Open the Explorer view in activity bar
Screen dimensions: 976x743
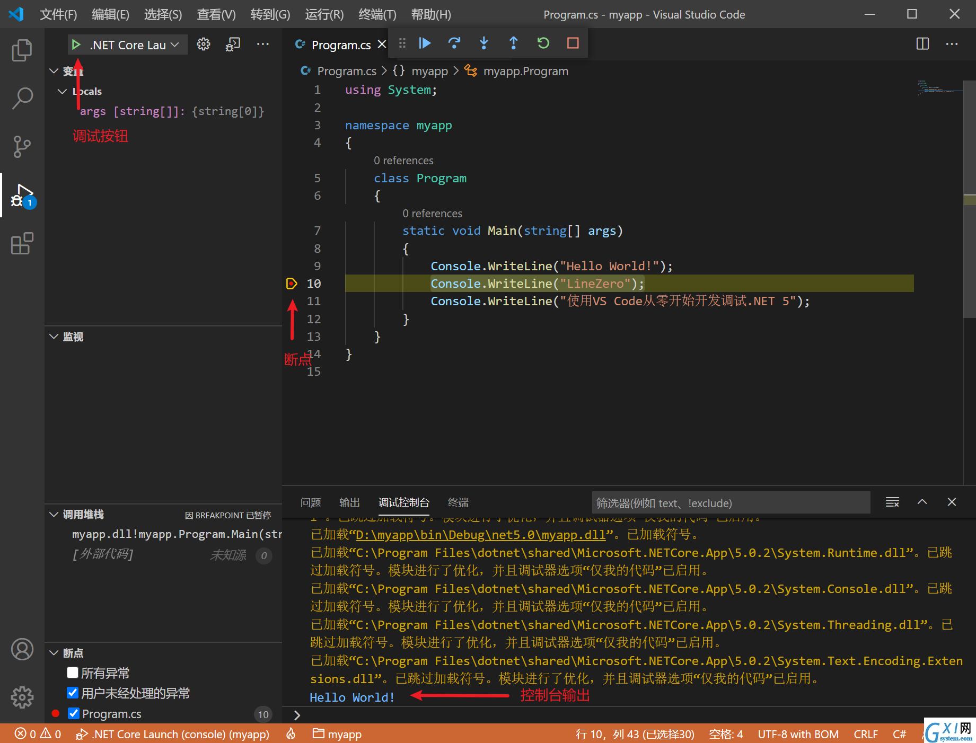(22, 50)
